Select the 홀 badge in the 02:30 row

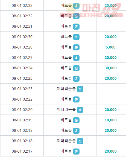pos(76,37)
